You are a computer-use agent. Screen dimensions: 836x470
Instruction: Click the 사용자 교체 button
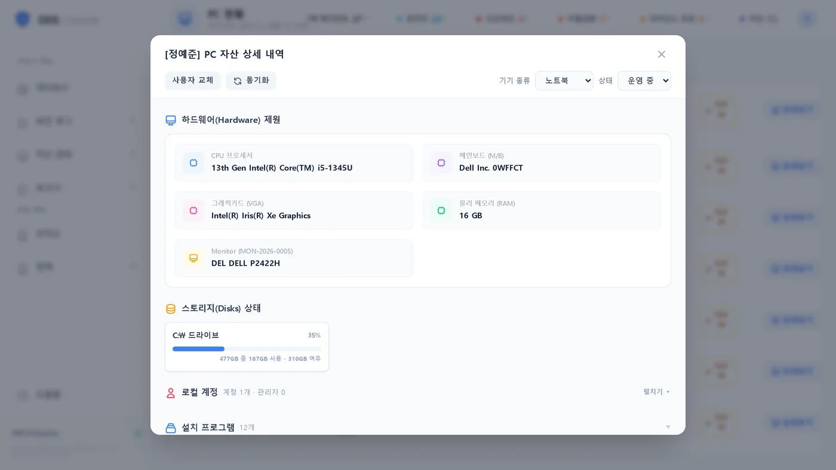(193, 81)
